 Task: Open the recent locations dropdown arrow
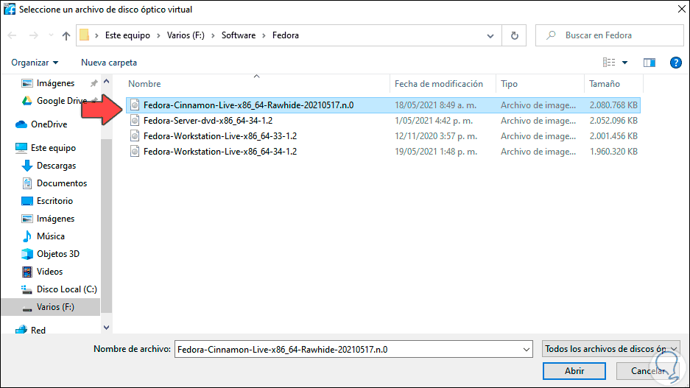click(x=51, y=35)
